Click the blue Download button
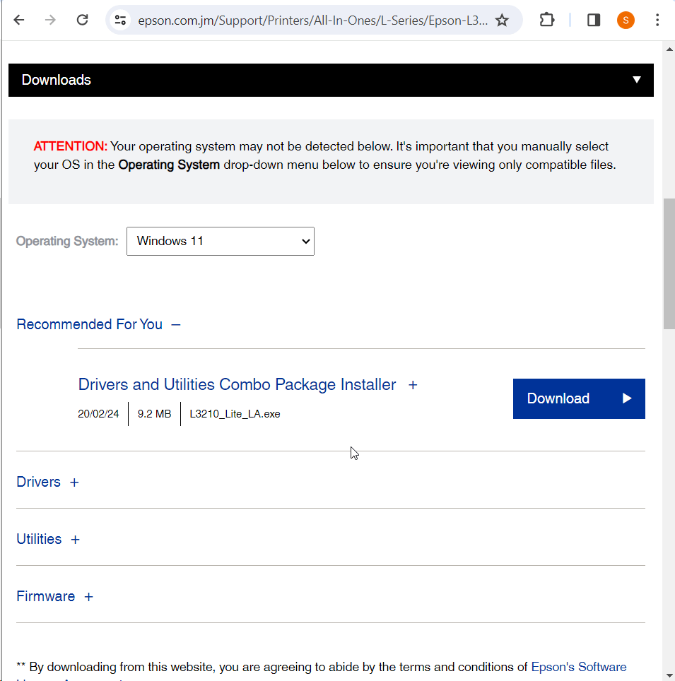The image size is (675, 681). [579, 398]
